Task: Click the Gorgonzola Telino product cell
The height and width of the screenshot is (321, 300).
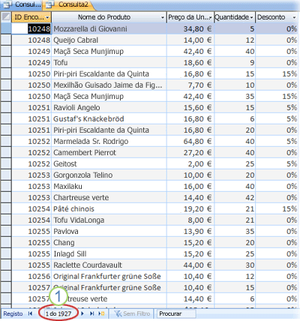Action: pyautogui.click(x=109, y=175)
